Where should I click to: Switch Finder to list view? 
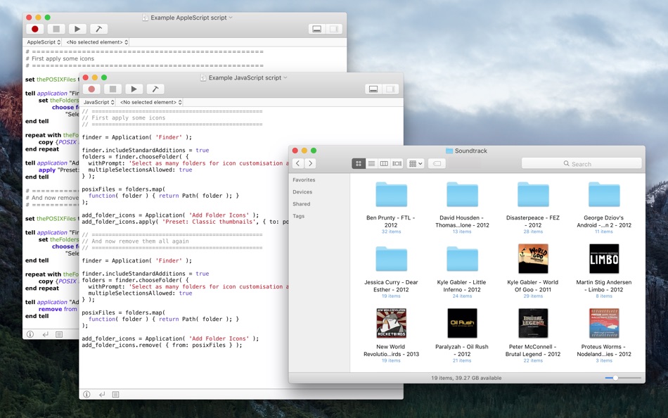coord(371,163)
